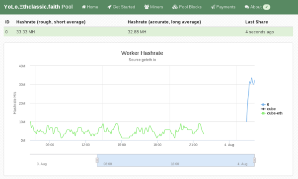Viewport: 298px width, 179px height.
Task: Open the Home menu item
Action: (x=90, y=7)
